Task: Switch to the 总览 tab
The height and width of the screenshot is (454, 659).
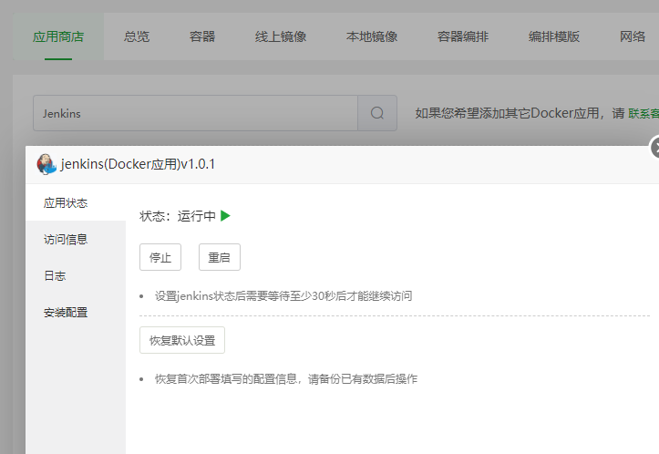Action: (x=137, y=36)
